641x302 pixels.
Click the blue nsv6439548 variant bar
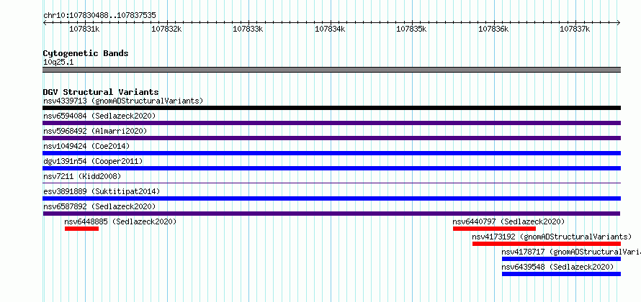pyautogui.click(x=561, y=274)
